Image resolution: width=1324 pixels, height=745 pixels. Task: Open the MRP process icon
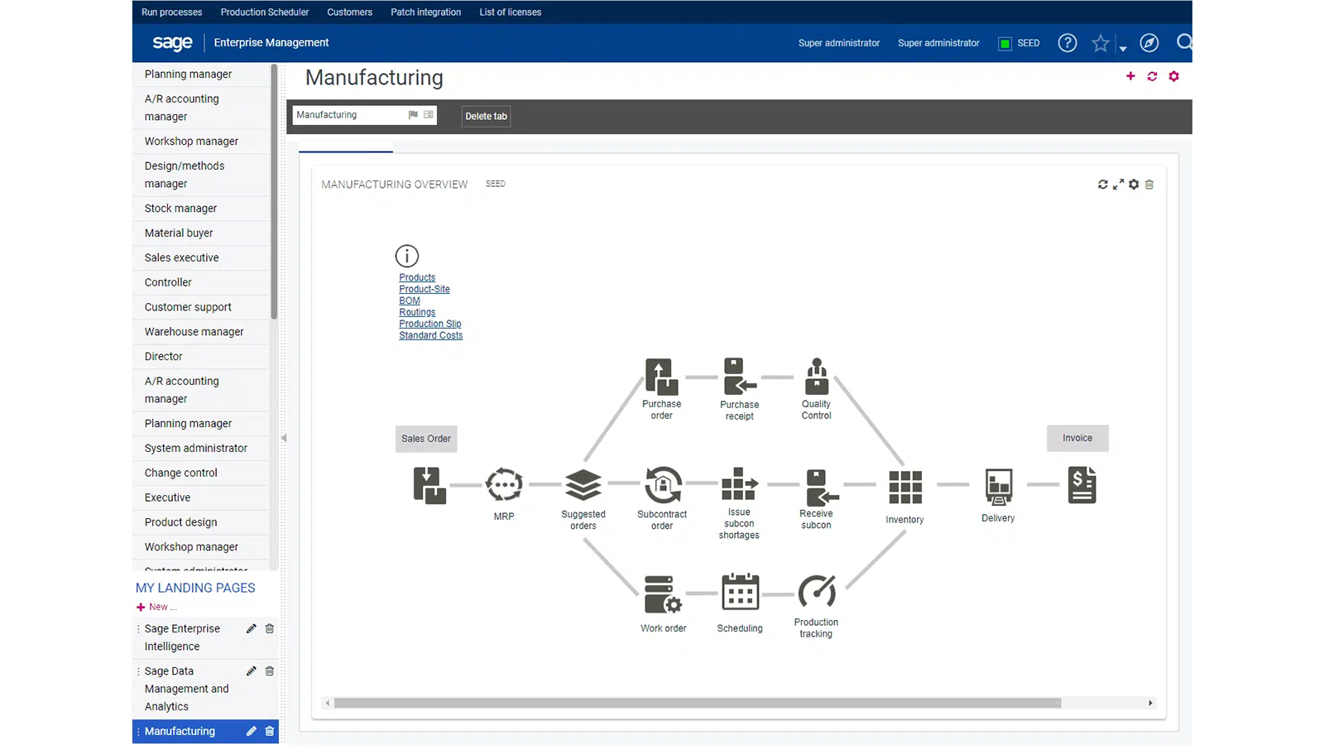pyautogui.click(x=504, y=485)
